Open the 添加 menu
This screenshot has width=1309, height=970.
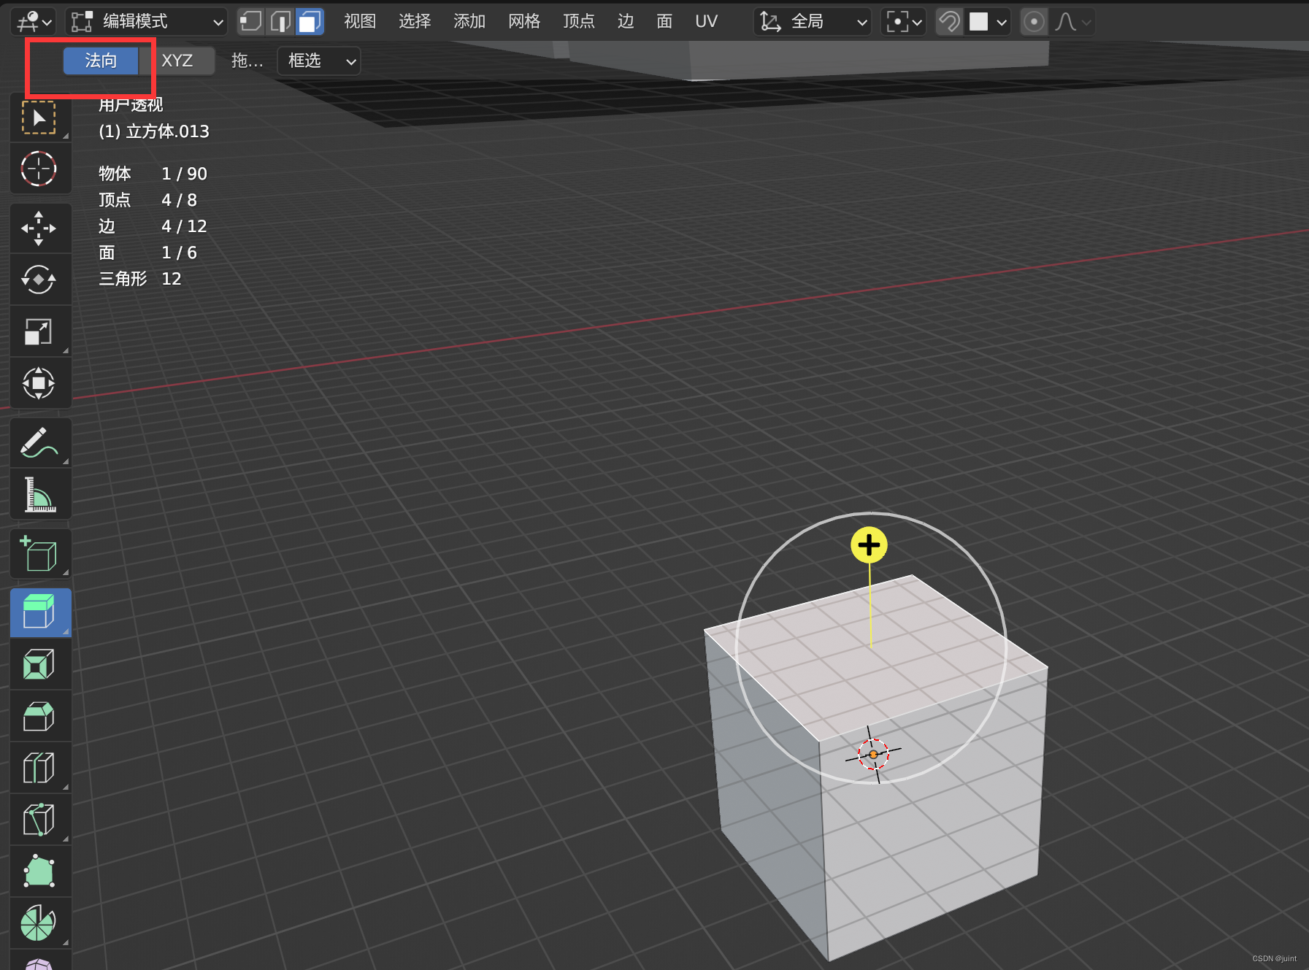pos(469,21)
